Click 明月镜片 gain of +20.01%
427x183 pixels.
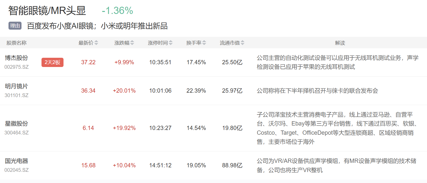pyautogui.click(x=124, y=91)
